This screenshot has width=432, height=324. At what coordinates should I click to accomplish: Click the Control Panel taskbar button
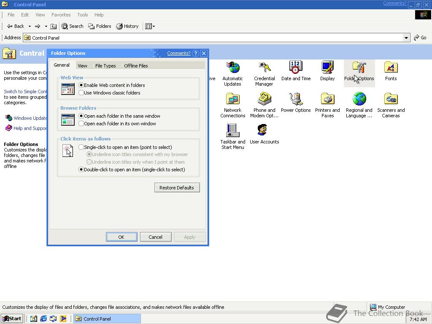coord(107,319)
